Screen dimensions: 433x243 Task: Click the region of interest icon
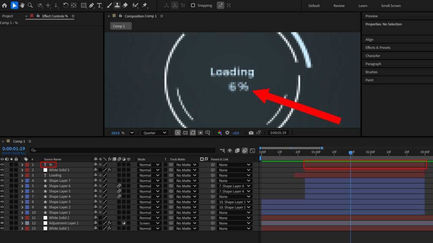[x=200, y=133]
